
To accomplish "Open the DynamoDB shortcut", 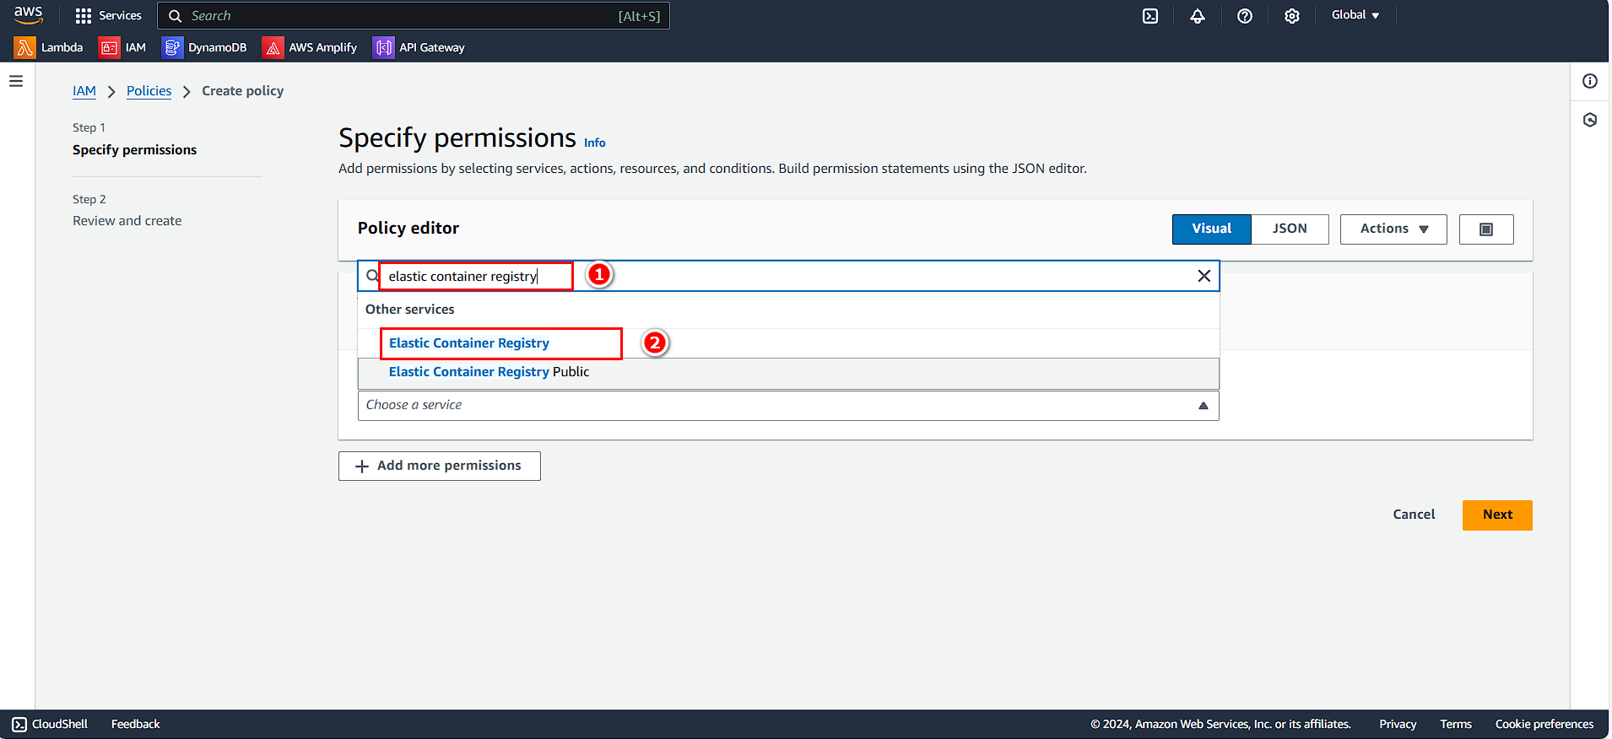I will point(204,47).
